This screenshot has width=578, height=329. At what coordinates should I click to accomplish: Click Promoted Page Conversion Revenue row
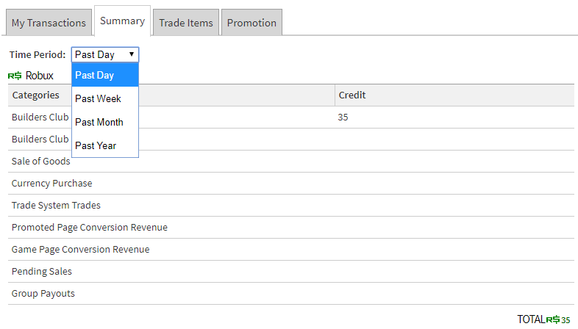coord(291,228)
